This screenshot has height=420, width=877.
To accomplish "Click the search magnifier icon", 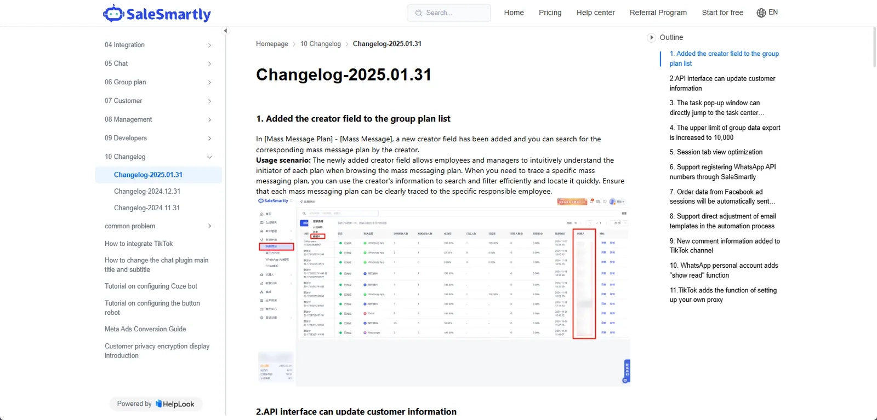I will click(x=419, y=13).
